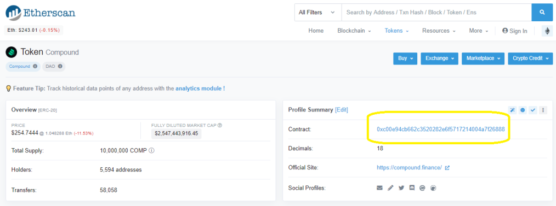The width and height of the screenshot is (556, 206).
Task: Click the blue search magnifier button
Action: tap(542, 13)
